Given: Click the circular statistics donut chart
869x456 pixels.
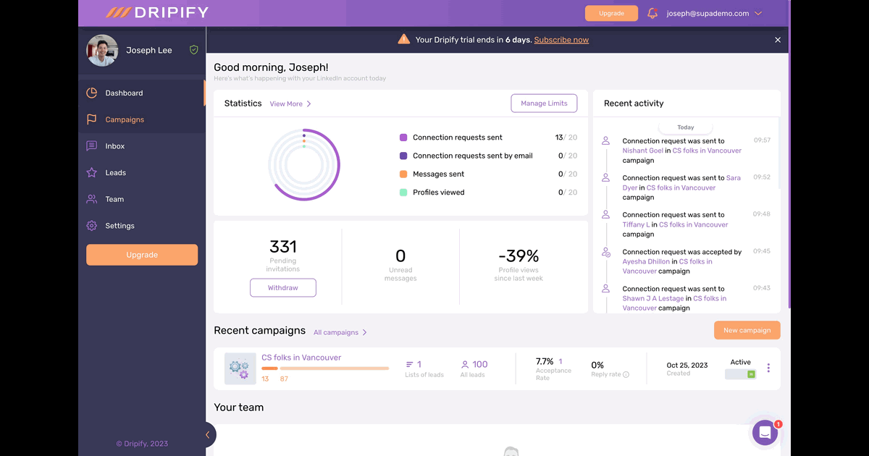Looking at the screenshot, I should tap(304, 165).
